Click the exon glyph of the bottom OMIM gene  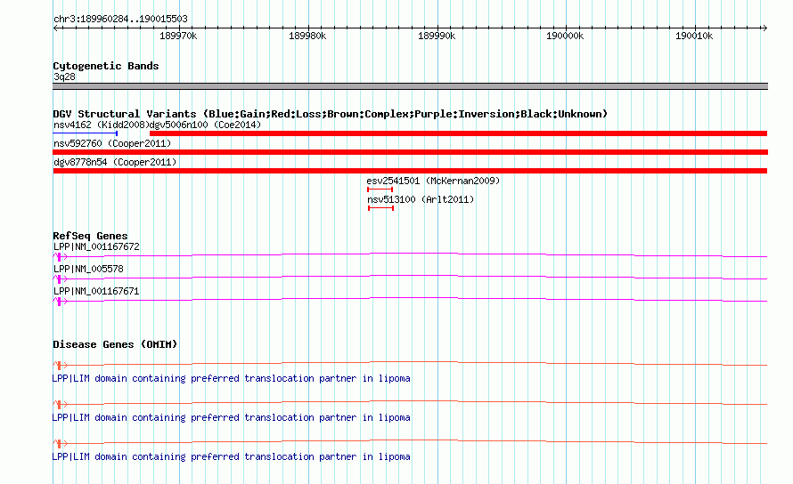(x=59, y=444)
